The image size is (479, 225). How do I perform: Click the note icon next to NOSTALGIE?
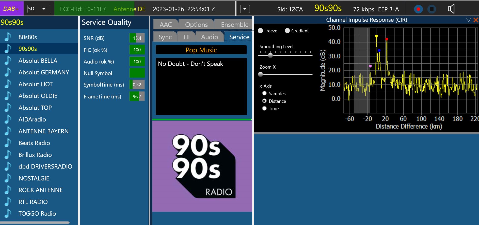click(8, 178)
